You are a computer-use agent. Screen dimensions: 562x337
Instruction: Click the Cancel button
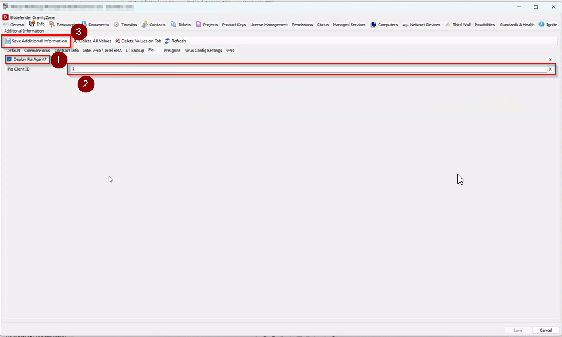(x=545, y=330)
